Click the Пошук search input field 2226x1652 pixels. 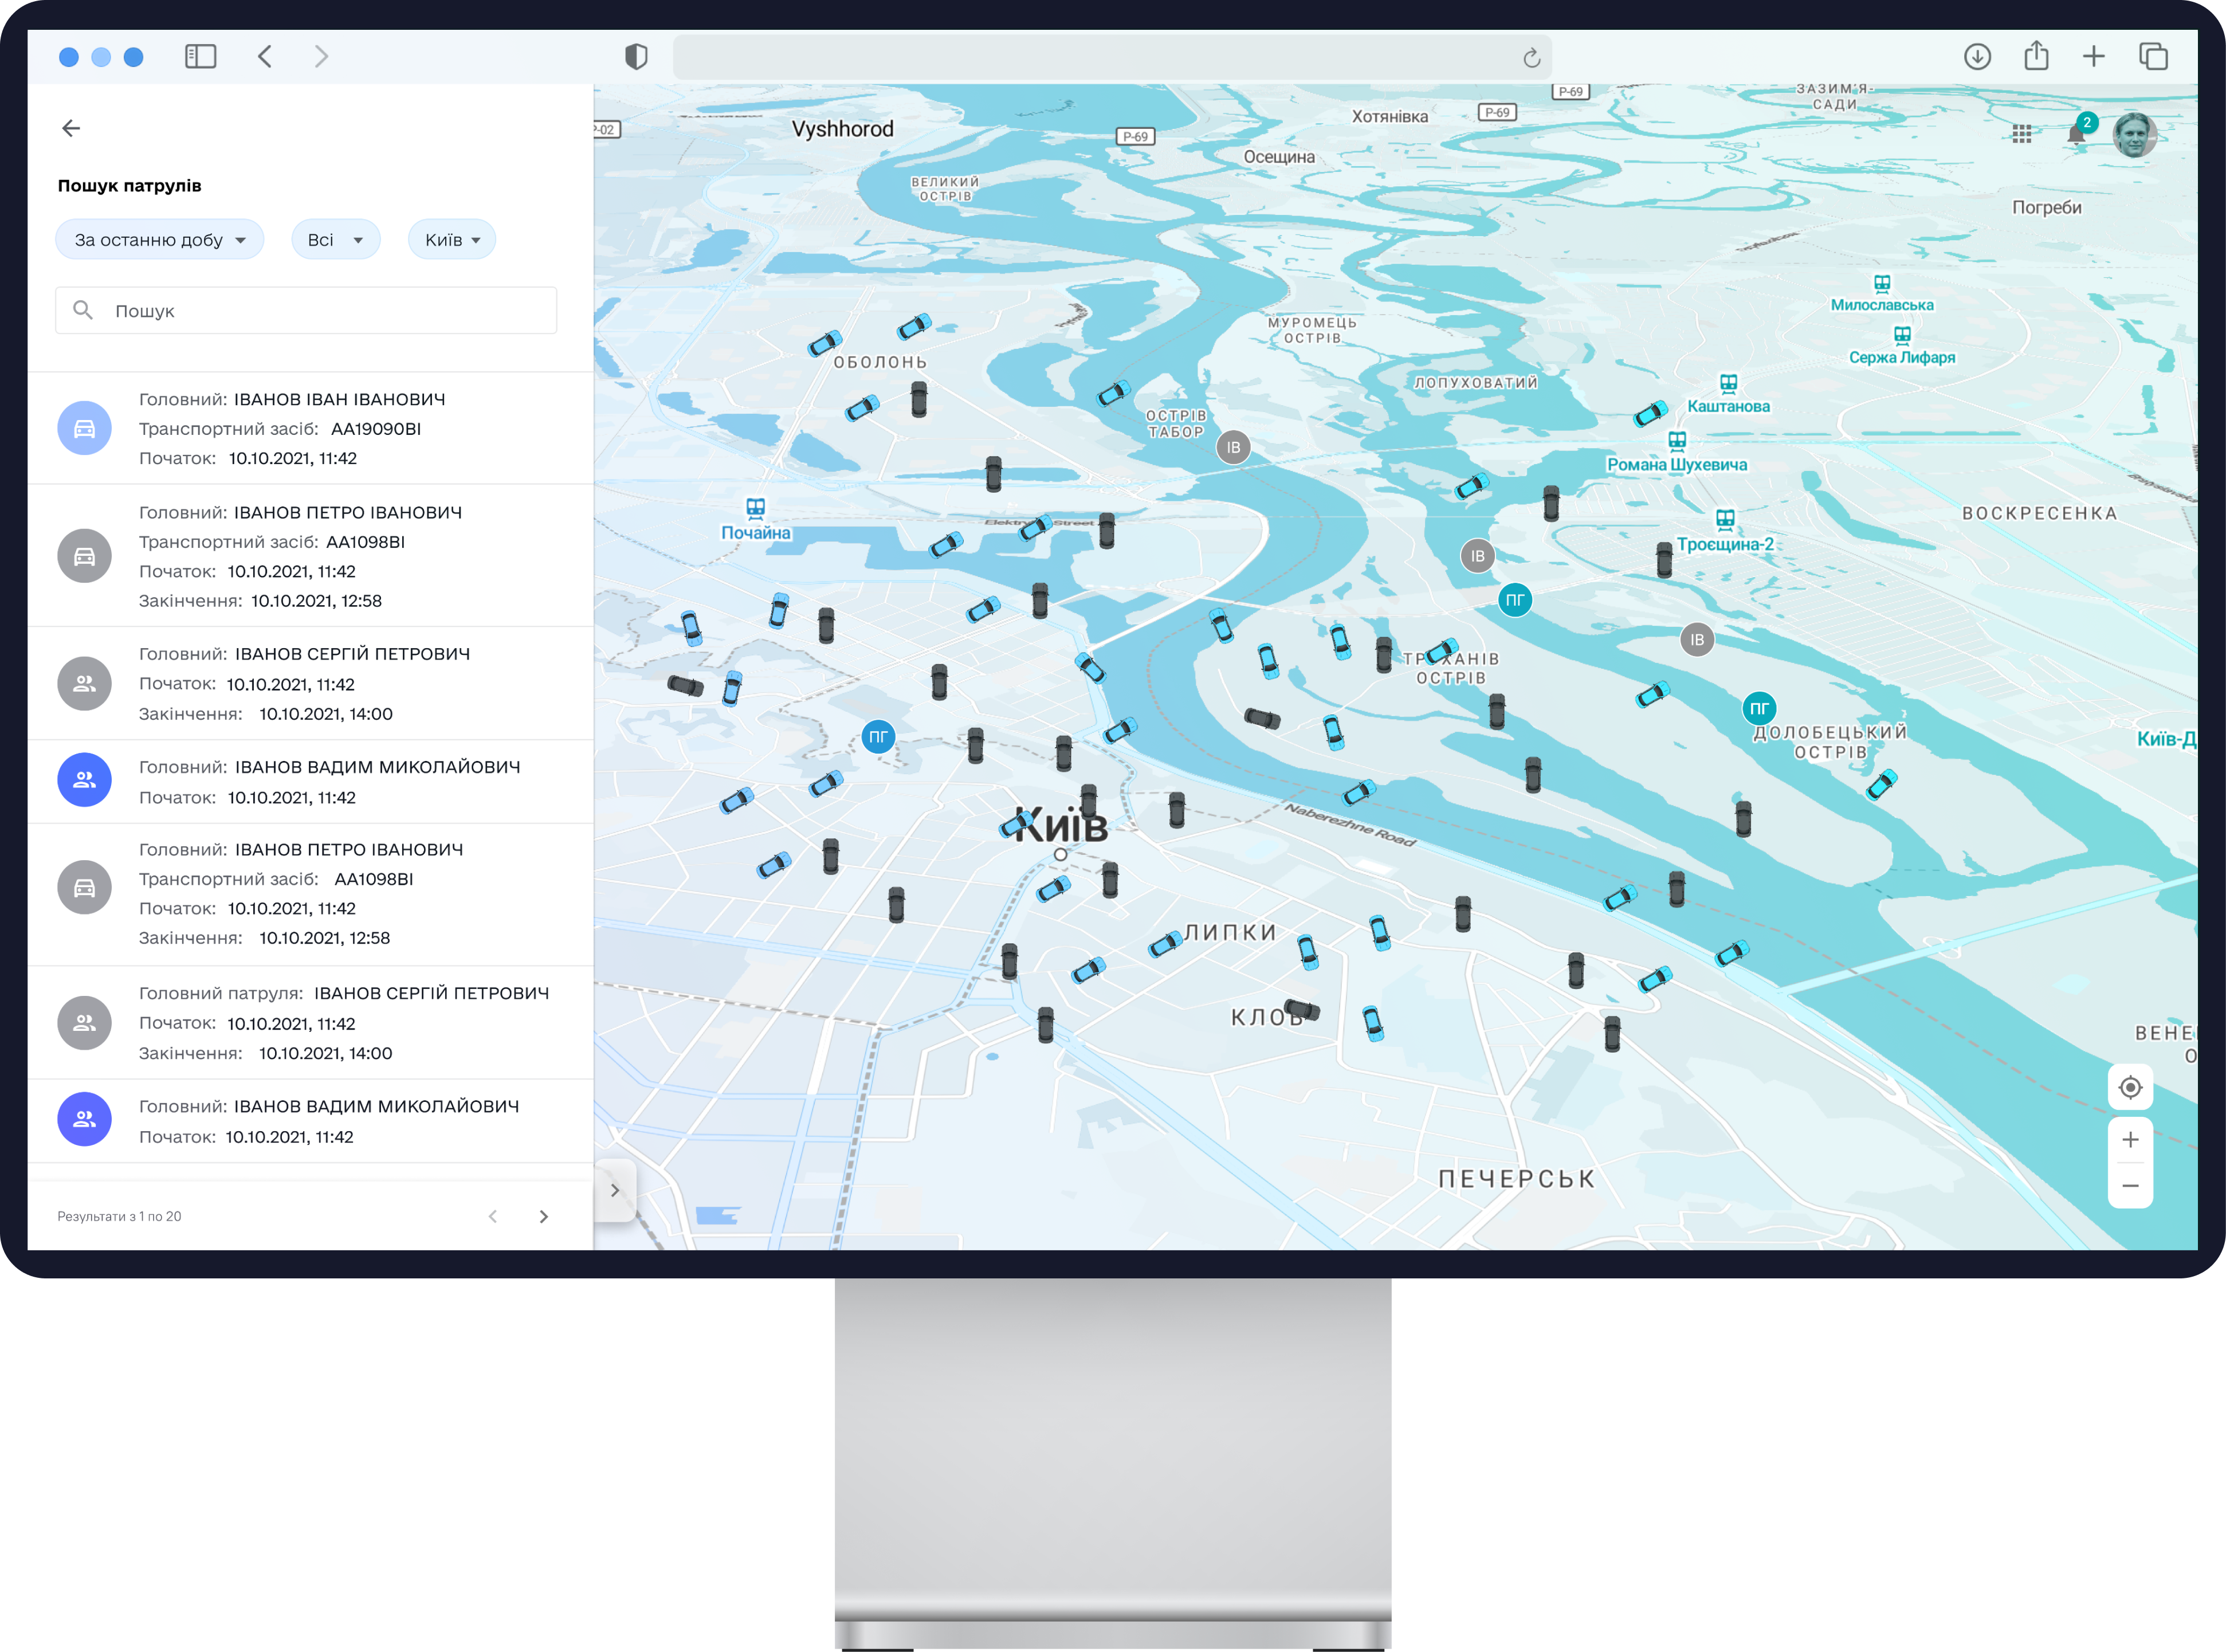click(x=306, y=311)
